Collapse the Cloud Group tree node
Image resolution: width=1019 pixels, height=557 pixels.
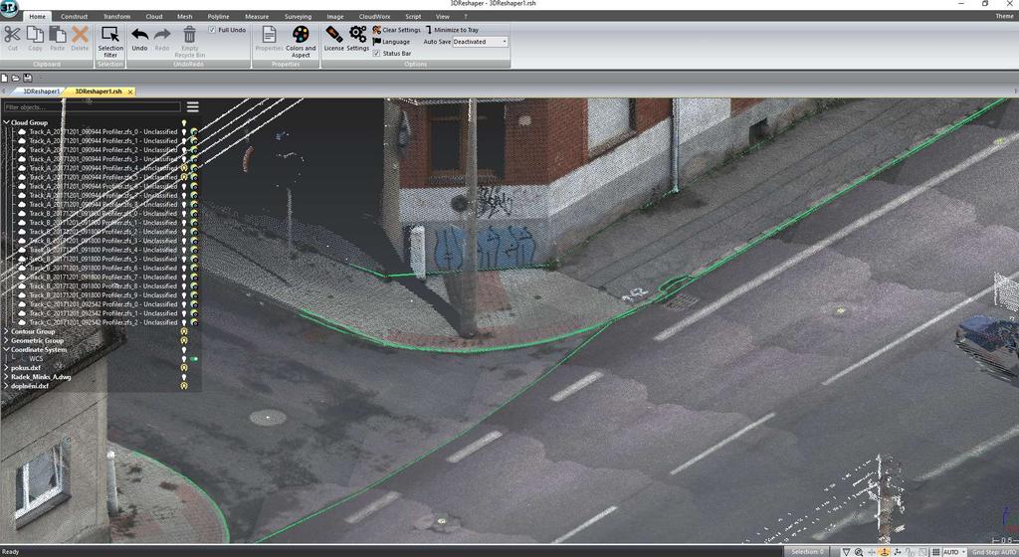click(6, 122)
